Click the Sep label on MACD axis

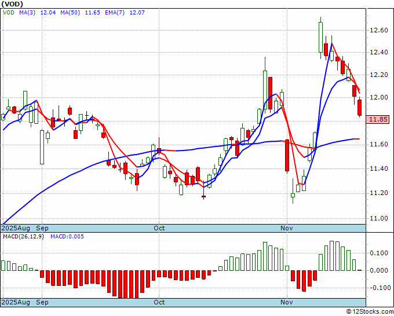[x=42, y=302]
